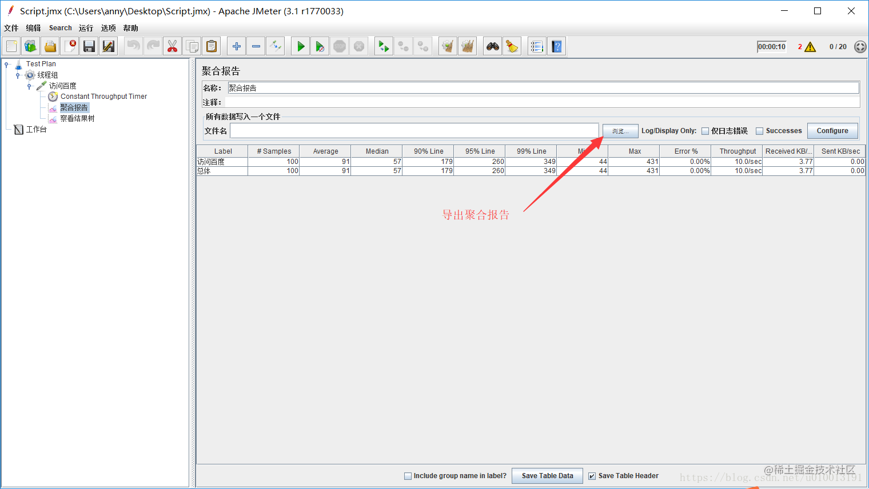Click the Throughput column header

737,151
